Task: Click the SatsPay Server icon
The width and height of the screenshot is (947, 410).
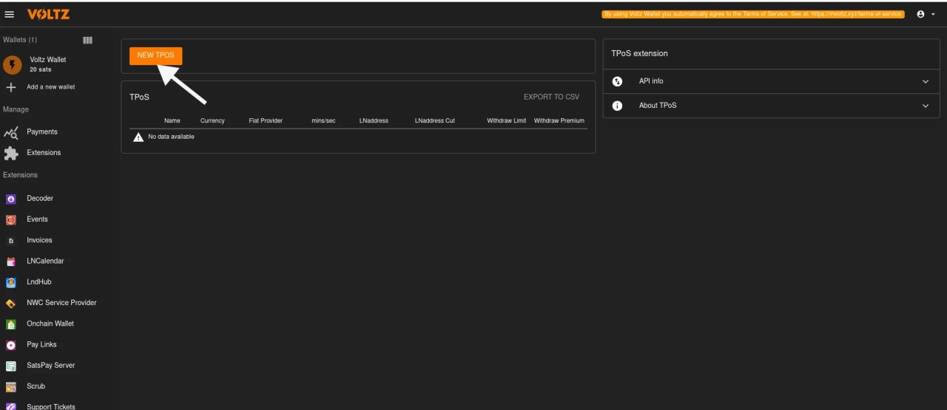Action: point(11,366)
